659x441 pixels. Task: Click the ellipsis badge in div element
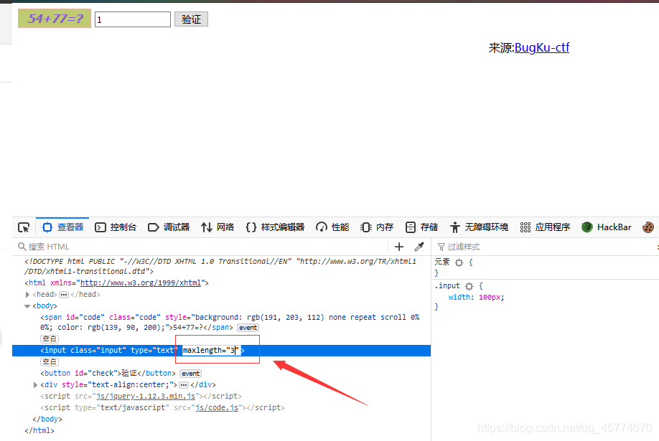[184, 385]
